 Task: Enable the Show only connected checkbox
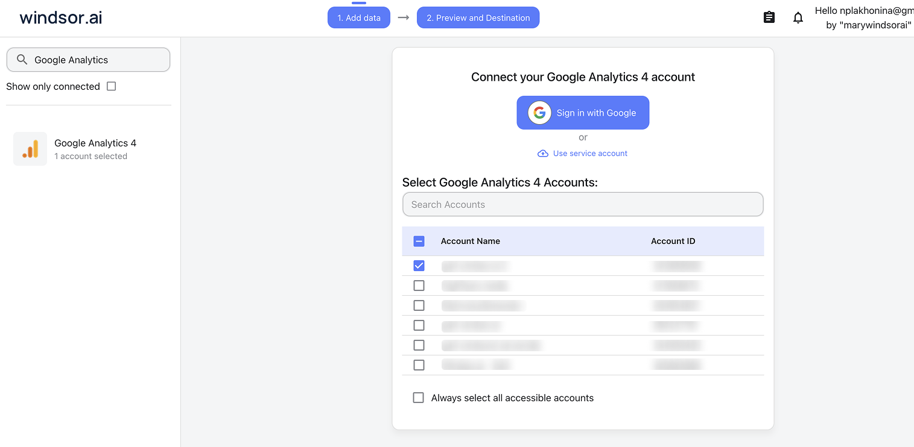(x=111, y=86)
